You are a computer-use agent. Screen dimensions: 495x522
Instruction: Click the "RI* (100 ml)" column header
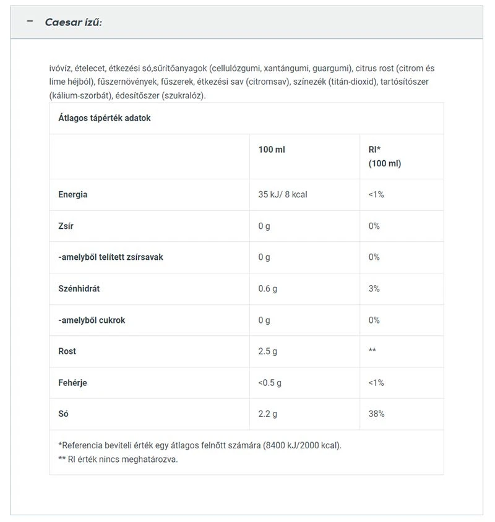(x=384, y=156)
